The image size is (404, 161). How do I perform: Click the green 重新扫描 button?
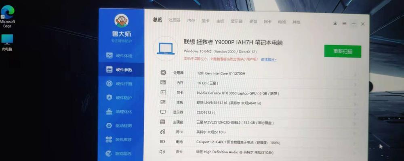[x=343, y=52]
